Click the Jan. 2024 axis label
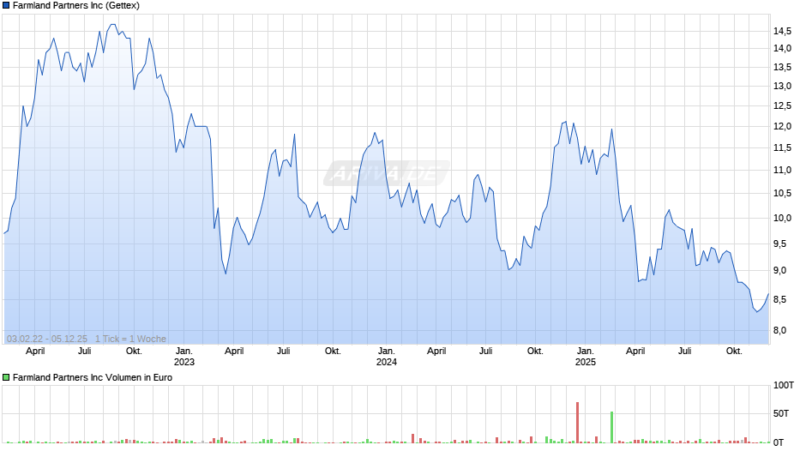The width and height of the screenshot is (806, 451). [x=387, y=357]
